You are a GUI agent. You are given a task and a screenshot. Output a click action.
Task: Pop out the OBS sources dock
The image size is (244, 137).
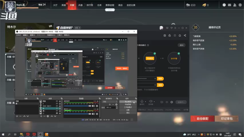(62, 98)
